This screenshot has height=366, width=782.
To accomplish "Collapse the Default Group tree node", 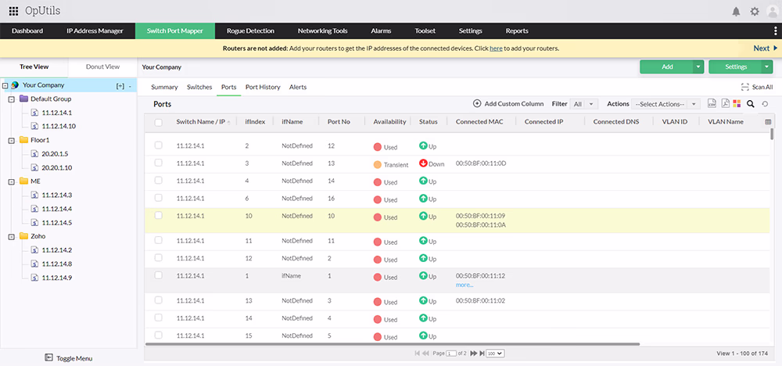I will pyautogui.click(x=12, y=99).
